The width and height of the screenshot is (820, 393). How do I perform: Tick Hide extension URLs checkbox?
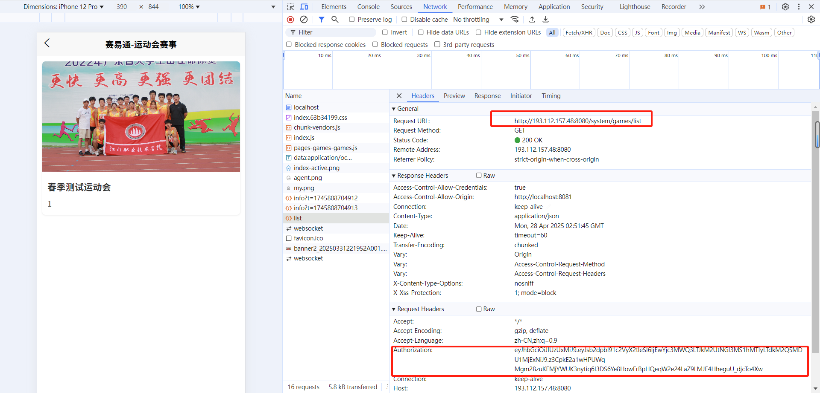click(478, 32)
